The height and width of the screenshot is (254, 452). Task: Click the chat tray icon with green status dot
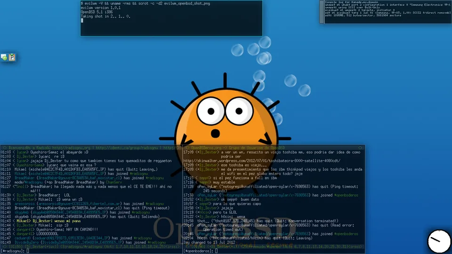[4, 57]
